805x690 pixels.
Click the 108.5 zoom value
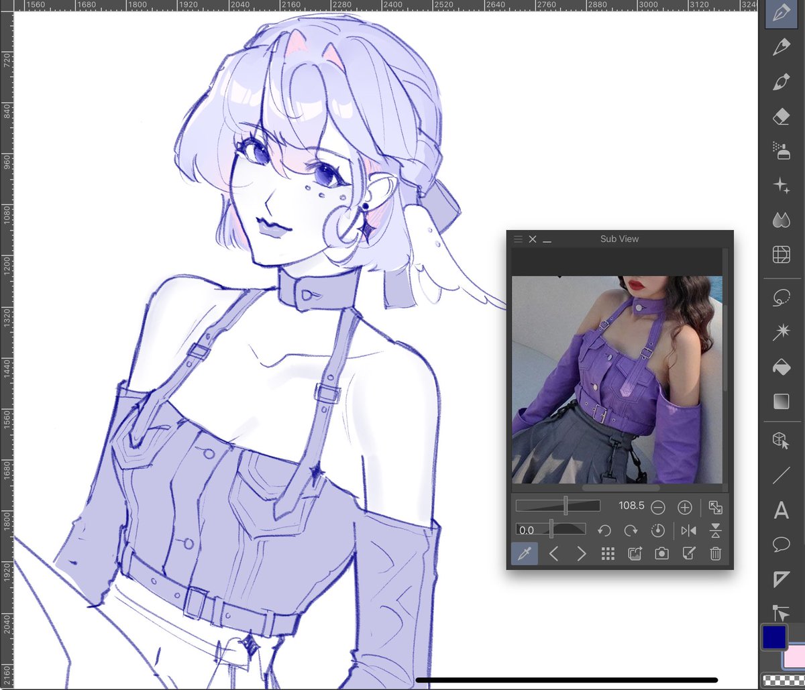631,506
